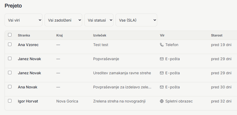Tick the select-all checkbox in the table header

pyautogui.click(x=10, y=35)
